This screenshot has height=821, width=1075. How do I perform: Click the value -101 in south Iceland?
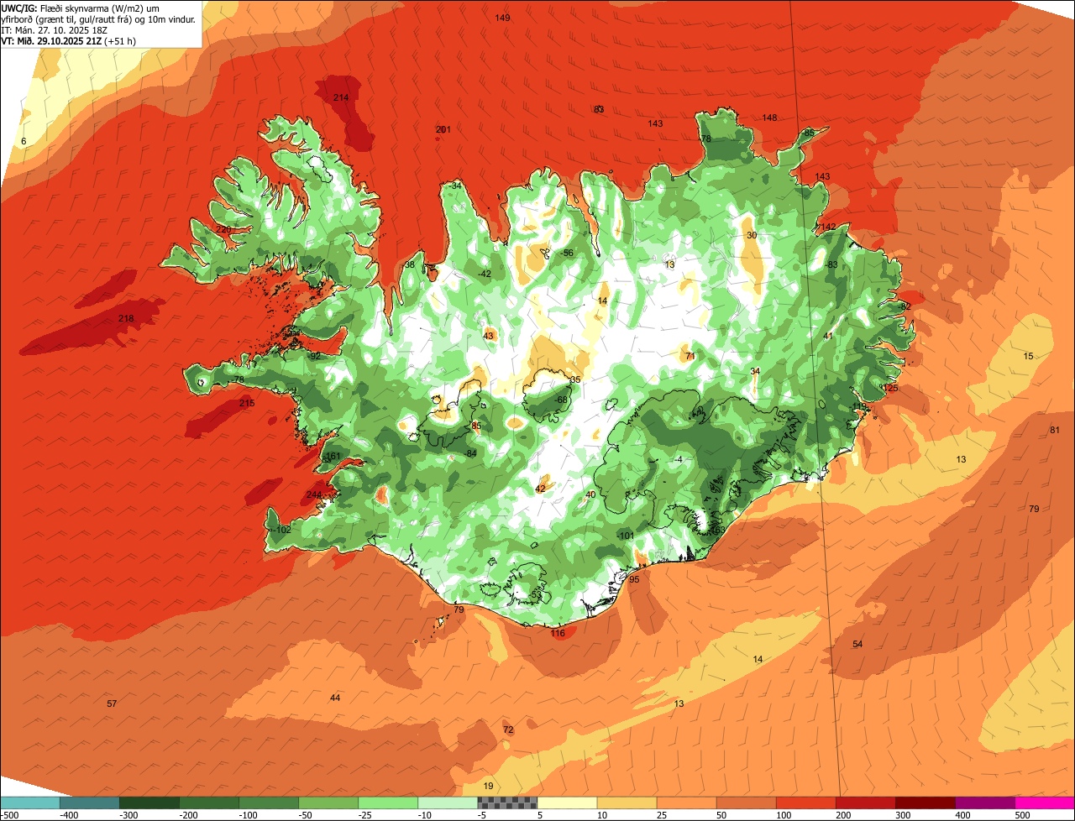pyautogui.click(x=626, y=536)
